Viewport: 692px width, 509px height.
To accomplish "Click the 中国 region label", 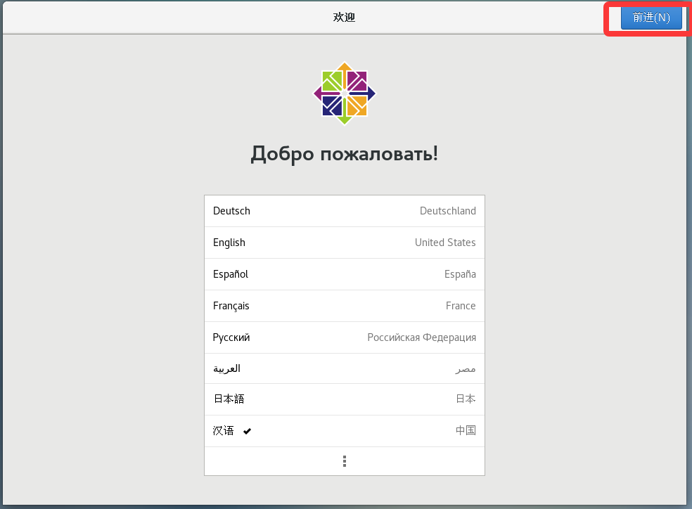I will [466, 430].
